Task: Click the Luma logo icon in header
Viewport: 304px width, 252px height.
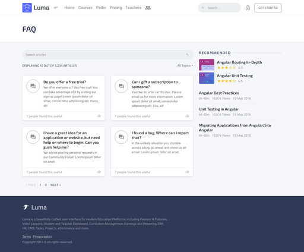Action: [27, 8]
